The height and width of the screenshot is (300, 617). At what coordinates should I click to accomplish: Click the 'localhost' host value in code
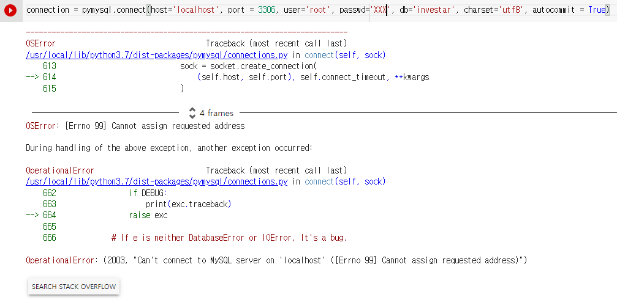click(x=197, y=10)
